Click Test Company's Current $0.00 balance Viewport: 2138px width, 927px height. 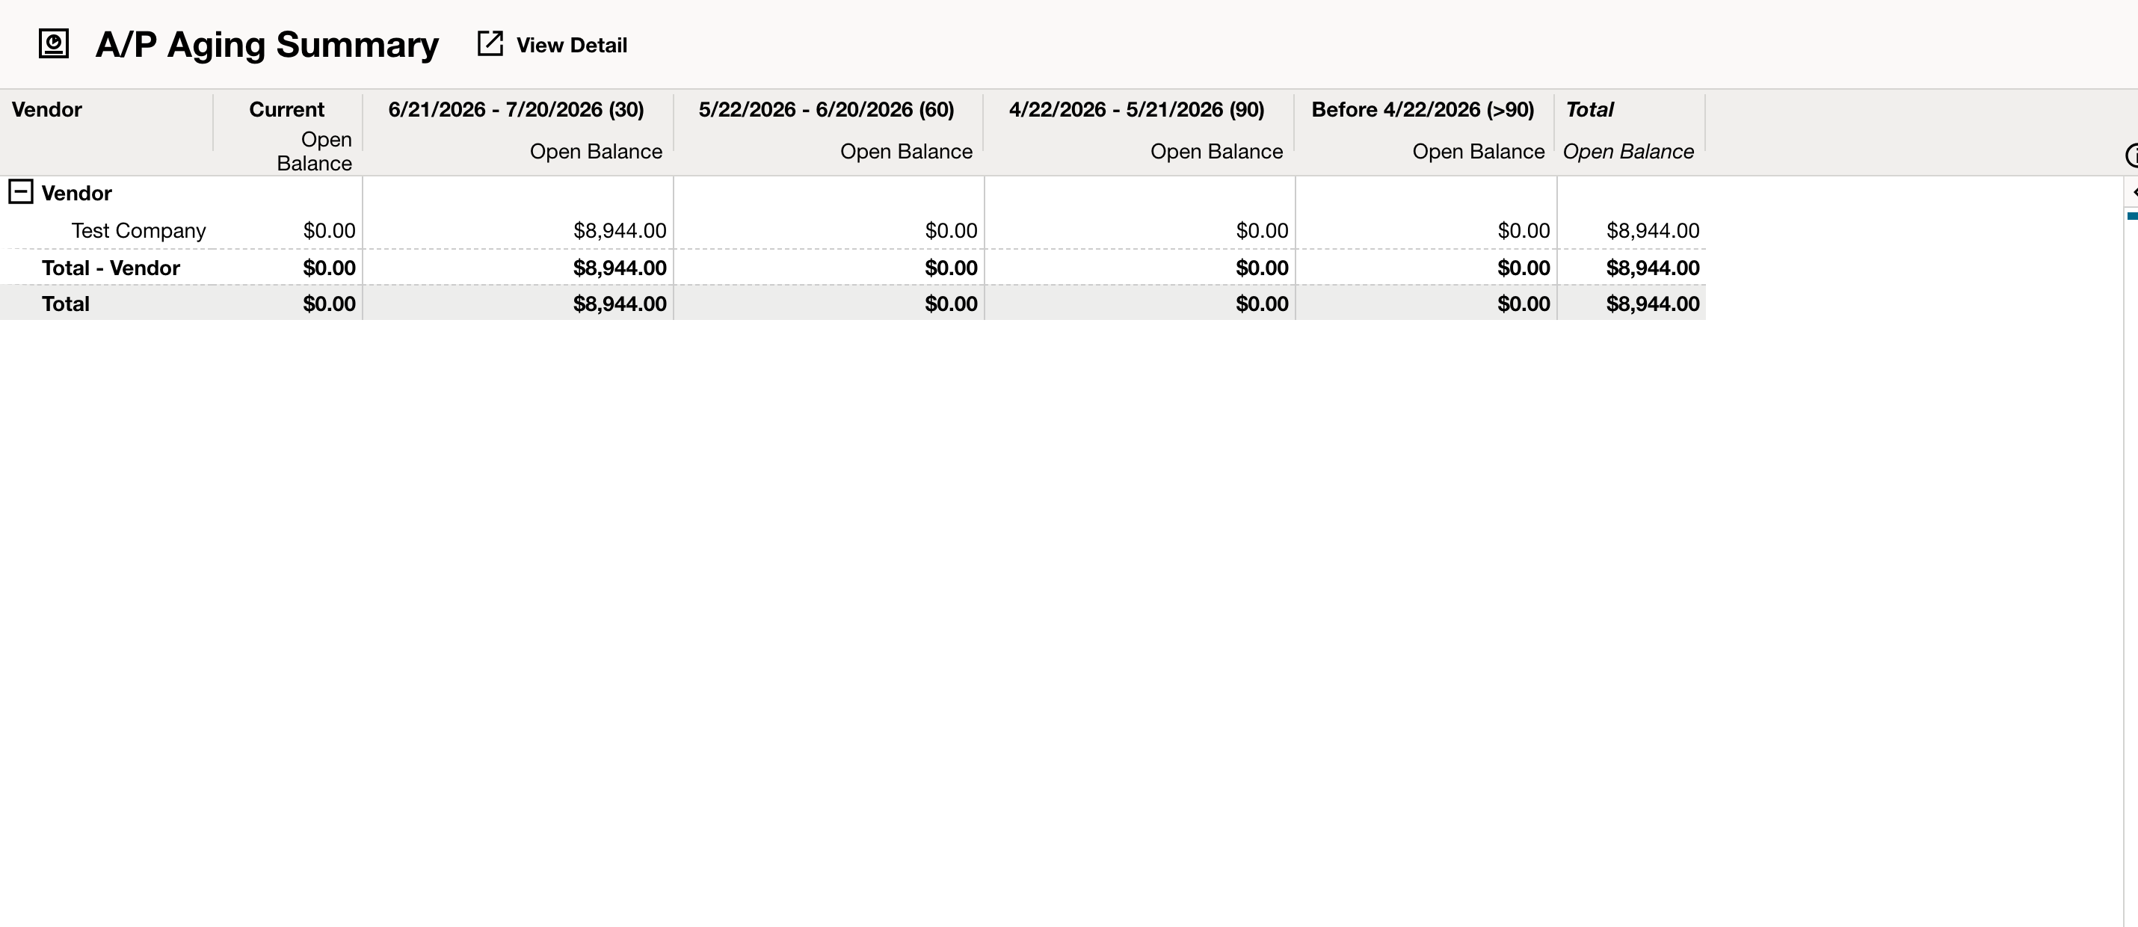pyautogui.click(x=330, y=231)
